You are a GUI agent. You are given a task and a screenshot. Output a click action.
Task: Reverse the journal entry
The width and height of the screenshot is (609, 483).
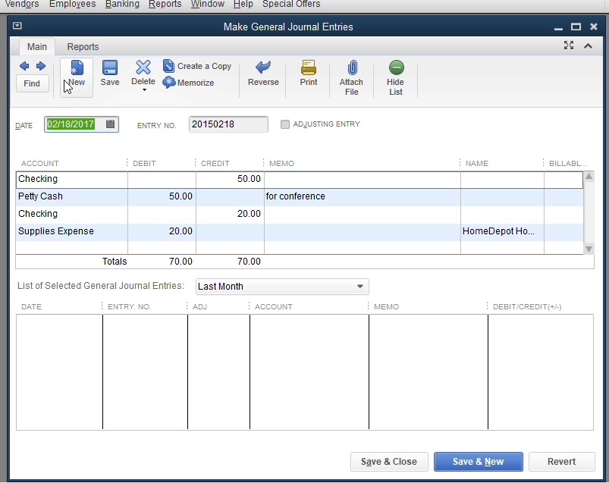click(x=263, y=73)
